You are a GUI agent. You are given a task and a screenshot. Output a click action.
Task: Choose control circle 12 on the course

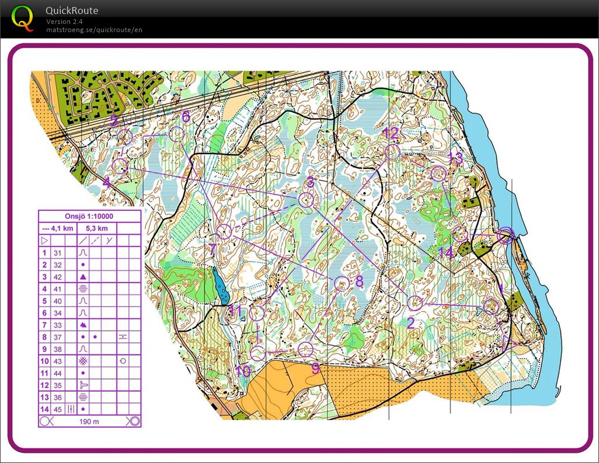point(392,152)
